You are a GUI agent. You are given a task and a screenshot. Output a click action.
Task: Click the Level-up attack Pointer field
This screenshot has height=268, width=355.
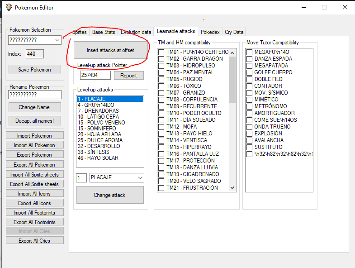[95, 76]
